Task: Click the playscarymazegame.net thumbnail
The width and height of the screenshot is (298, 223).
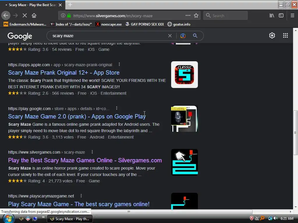Action: tap(184, 201)
